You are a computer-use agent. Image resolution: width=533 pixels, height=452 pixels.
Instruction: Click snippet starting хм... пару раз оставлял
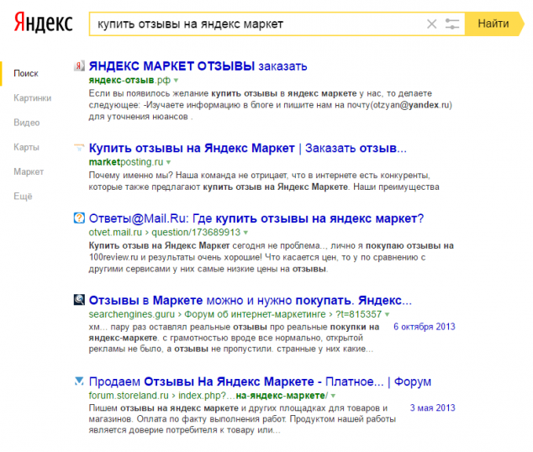[x=235, y=338]
